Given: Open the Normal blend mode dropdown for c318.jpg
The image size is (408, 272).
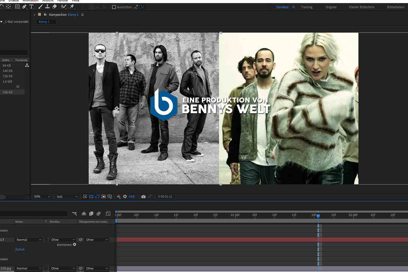Looking at the screenshot, I should click(29, 268).
